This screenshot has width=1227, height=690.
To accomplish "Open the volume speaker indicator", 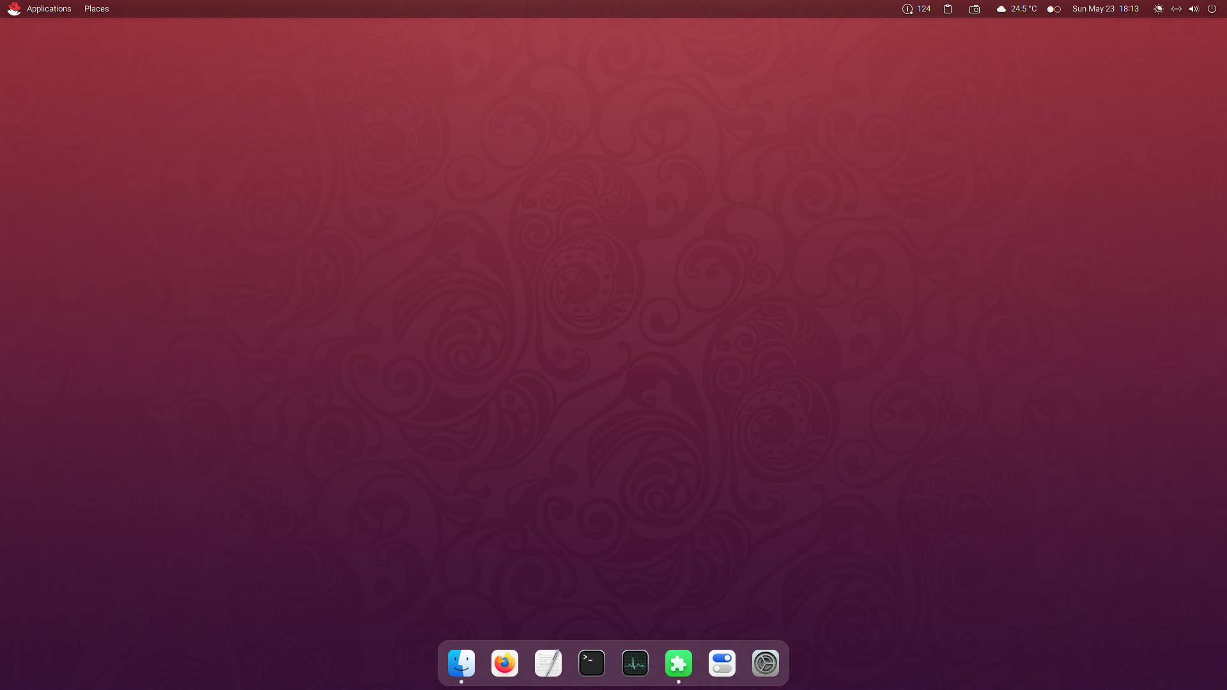I will (x=1194, y=9).
